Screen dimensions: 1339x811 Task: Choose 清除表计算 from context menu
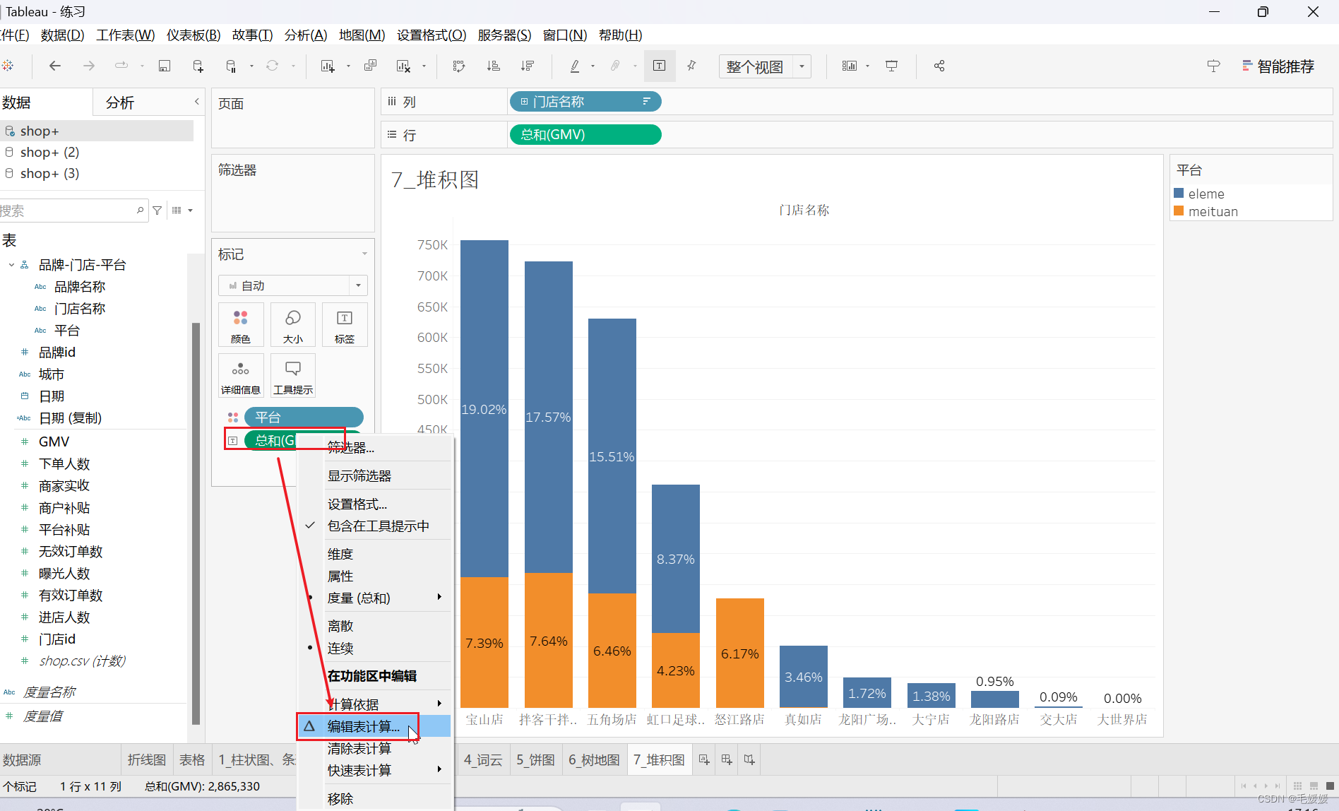[375, 748]
